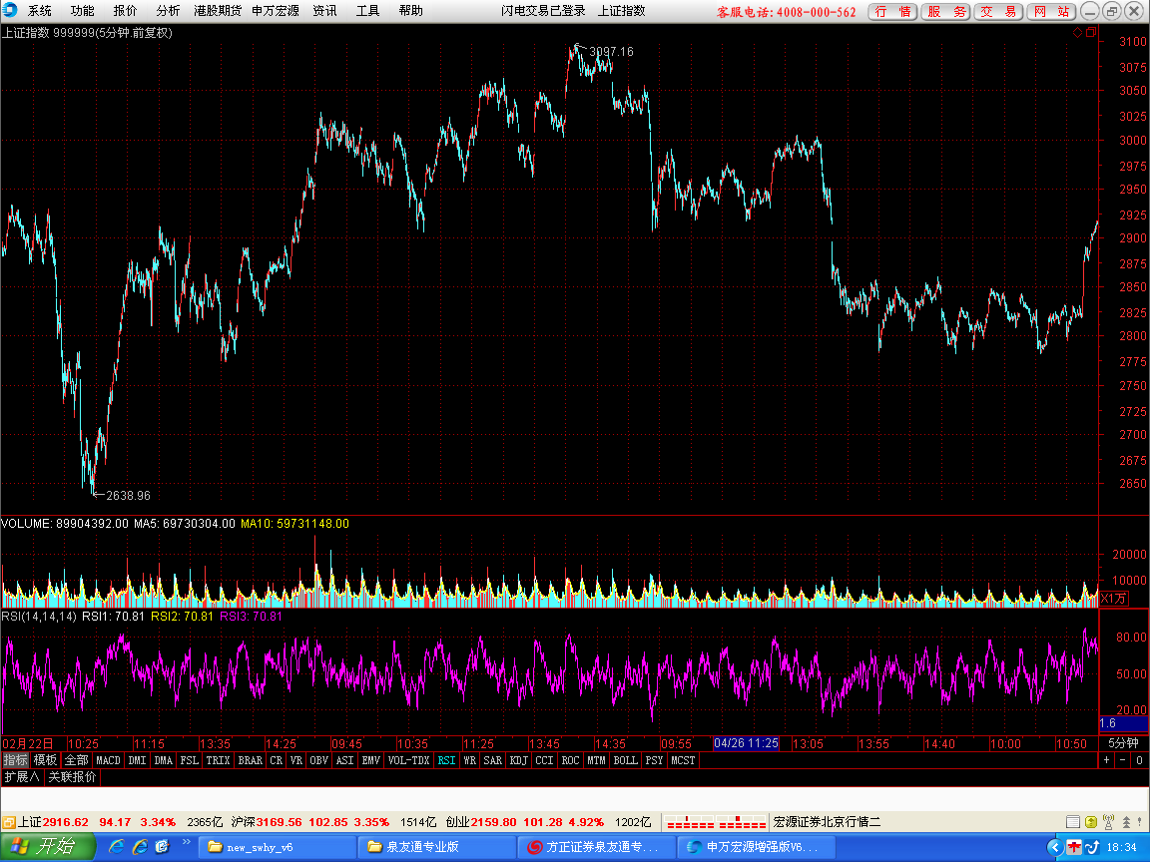The height and width of the screenshot is (862, 1150).
Task: Open the 港股期货 menu
Action: coord(217,11)
